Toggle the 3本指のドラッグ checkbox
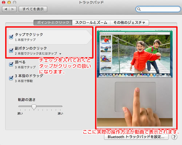Image resolution: width=182 pixels, height=145 pixels. 11,78
